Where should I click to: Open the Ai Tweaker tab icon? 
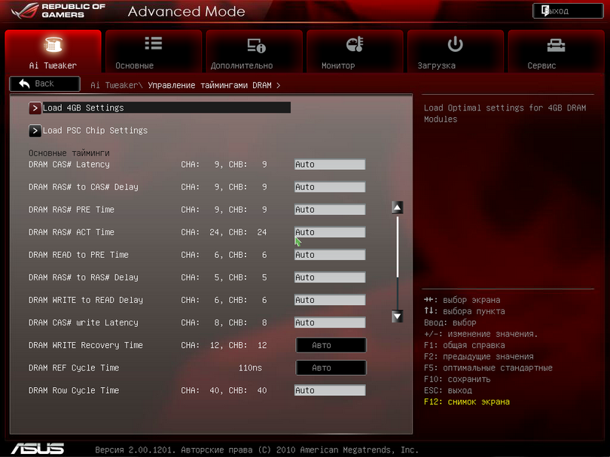coord(53,45)
